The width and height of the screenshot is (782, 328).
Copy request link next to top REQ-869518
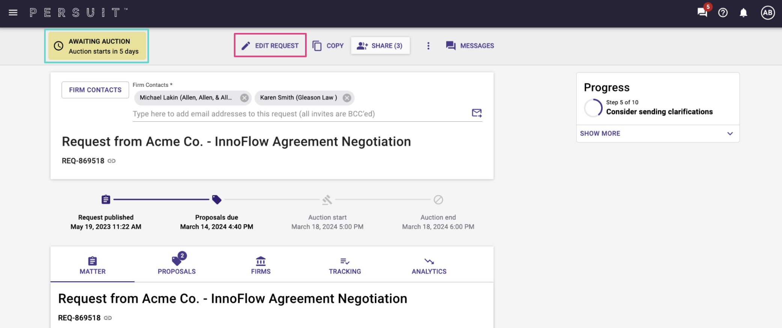click(x=112, y=161)
